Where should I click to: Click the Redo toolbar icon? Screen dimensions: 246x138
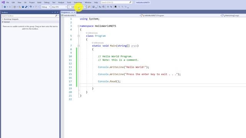(x=36, y=7)
